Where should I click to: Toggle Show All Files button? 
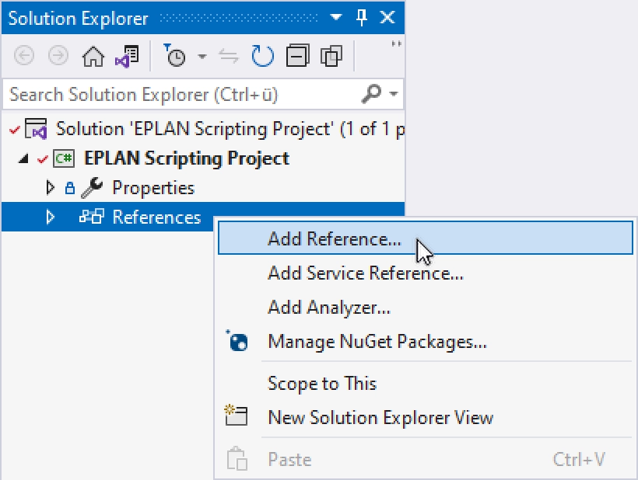pos(331,56)
